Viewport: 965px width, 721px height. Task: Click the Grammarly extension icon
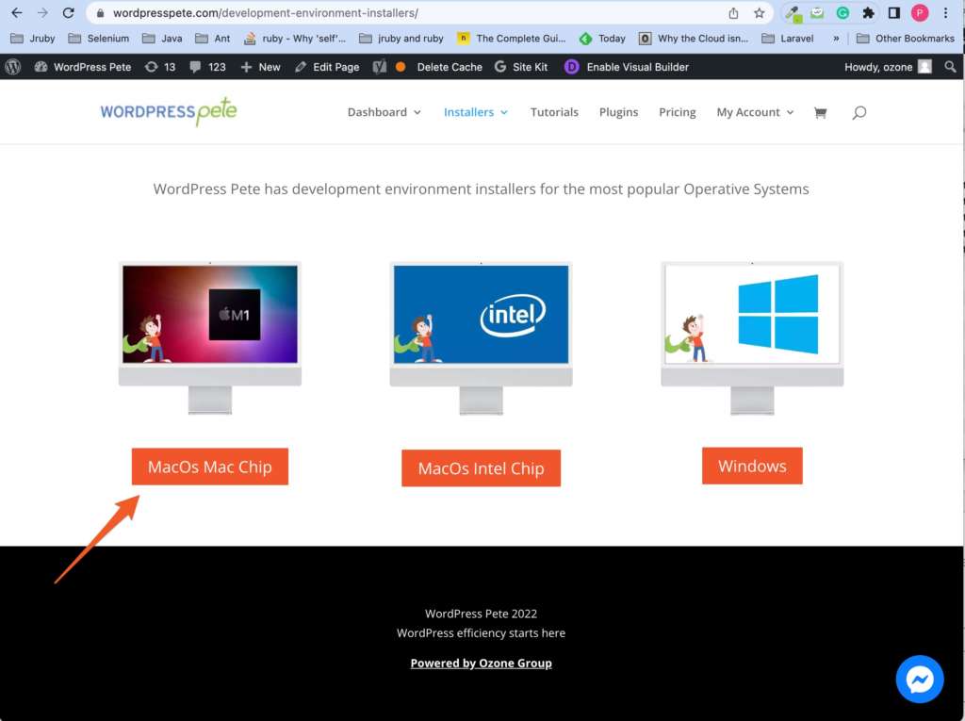(843, 13)
